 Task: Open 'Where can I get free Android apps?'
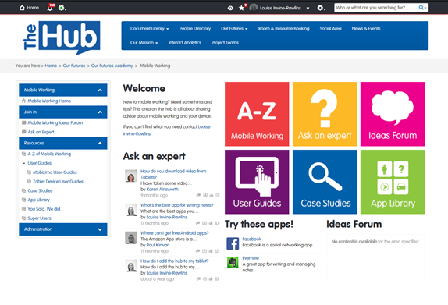(x=175, y=233)
